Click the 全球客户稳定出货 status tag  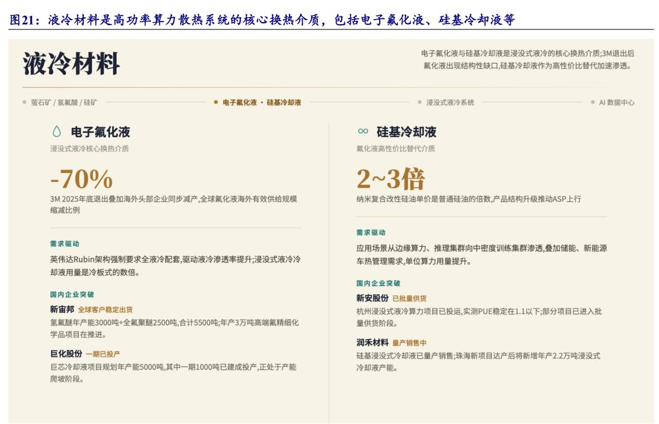click(106, 310)
